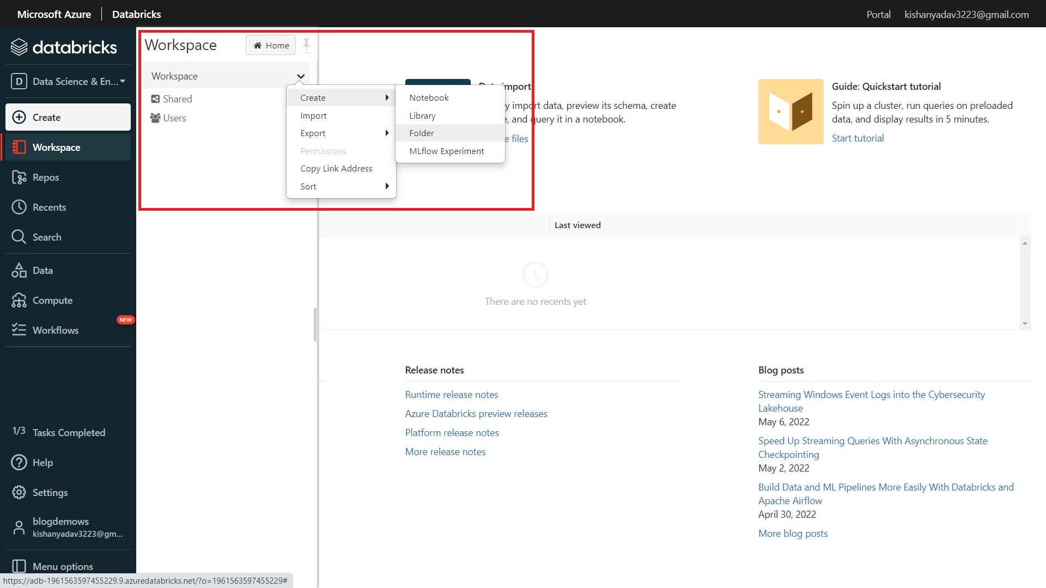Open Build Data and ML Pipelines blog post
This screenshot has width=1046, height=588.
click(886, 494)
